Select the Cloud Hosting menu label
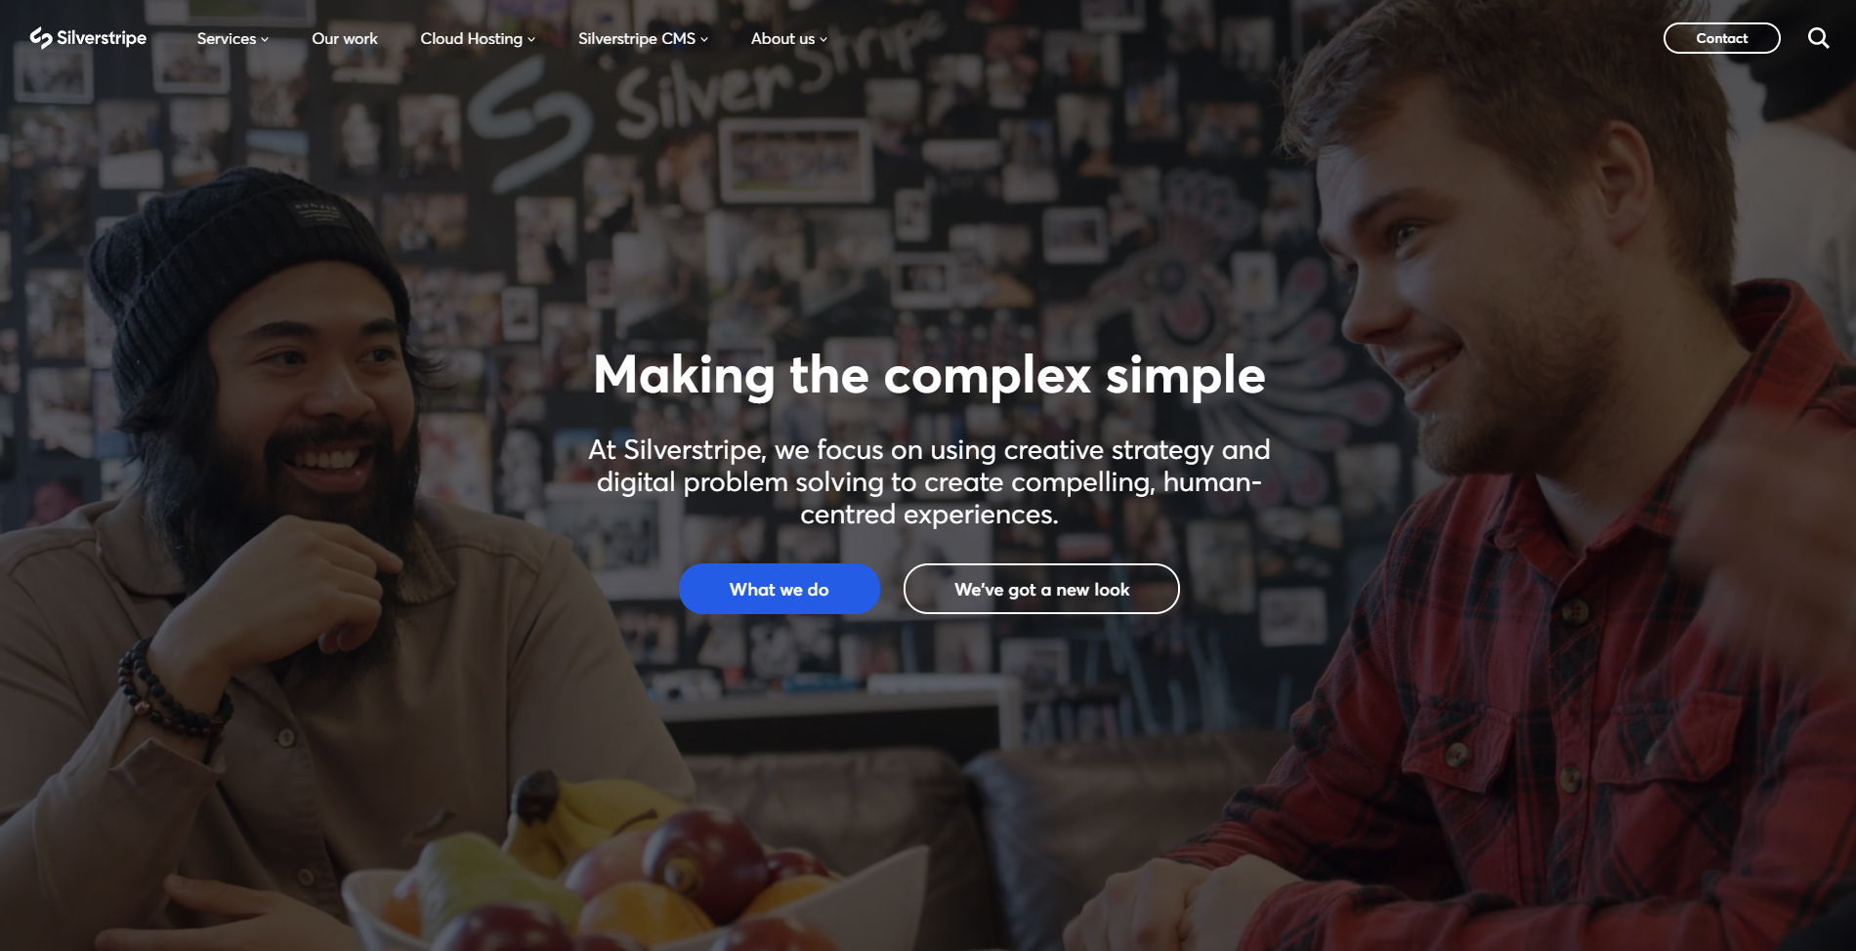 point(472,39)
